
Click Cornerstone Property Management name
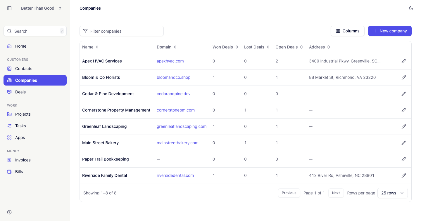(x=116, y=110)
